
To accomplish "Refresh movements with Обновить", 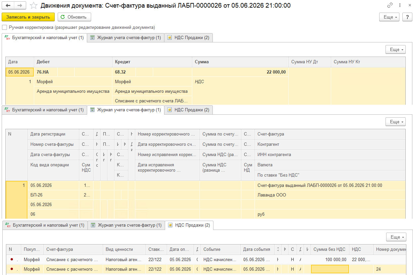I will (74, 17).
